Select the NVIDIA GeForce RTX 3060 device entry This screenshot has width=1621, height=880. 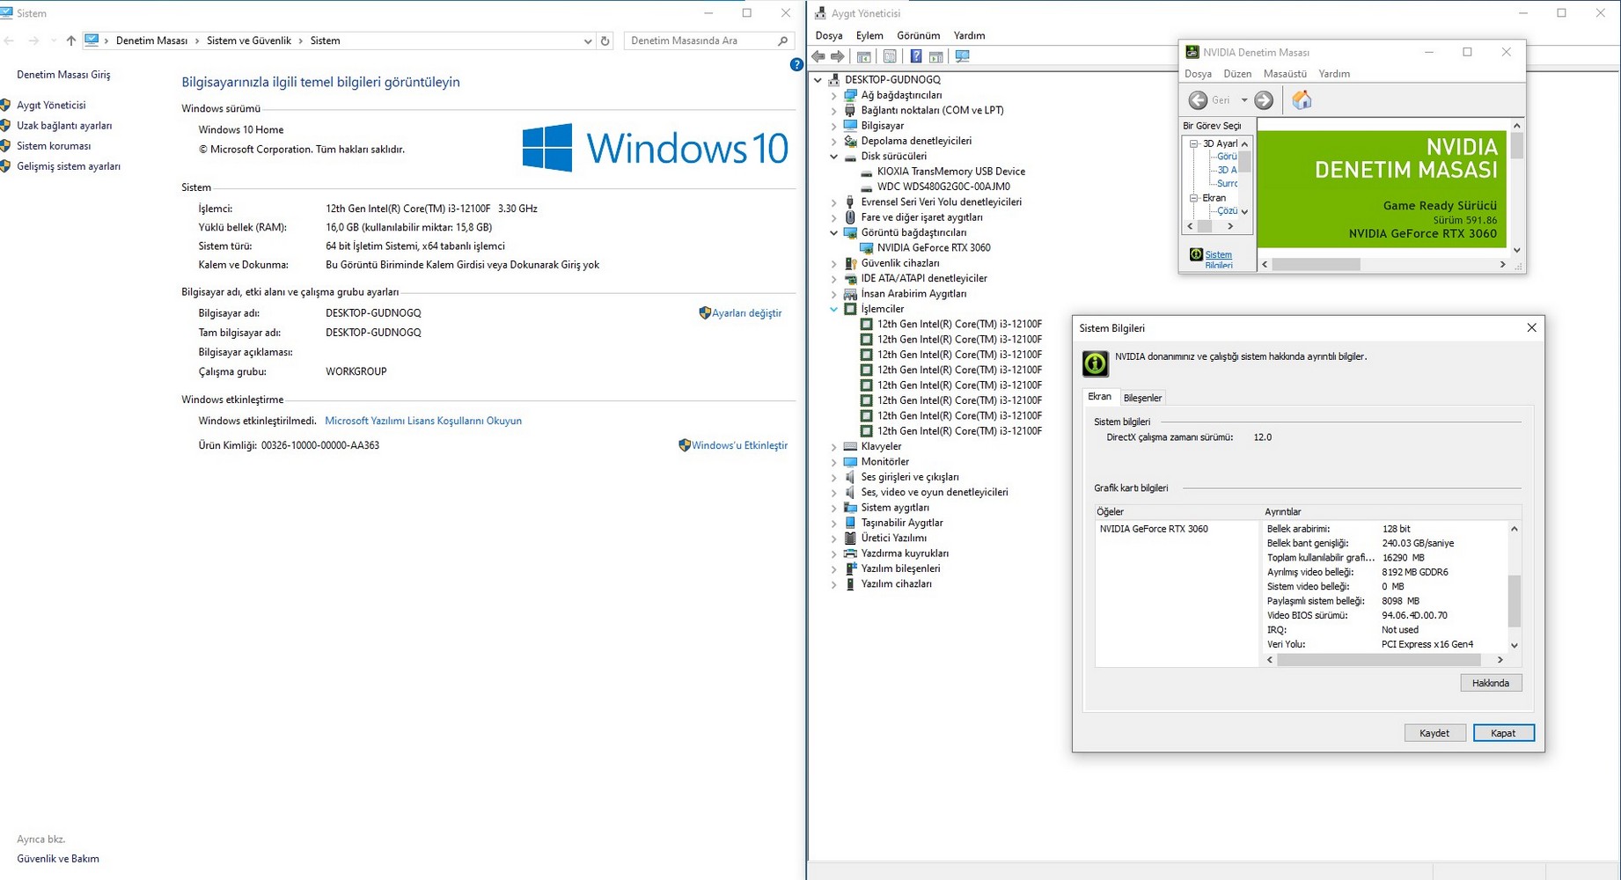933,248
